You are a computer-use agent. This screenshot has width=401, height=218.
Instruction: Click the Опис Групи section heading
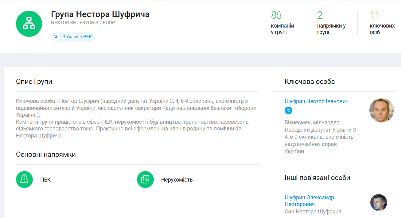point(34,82)
